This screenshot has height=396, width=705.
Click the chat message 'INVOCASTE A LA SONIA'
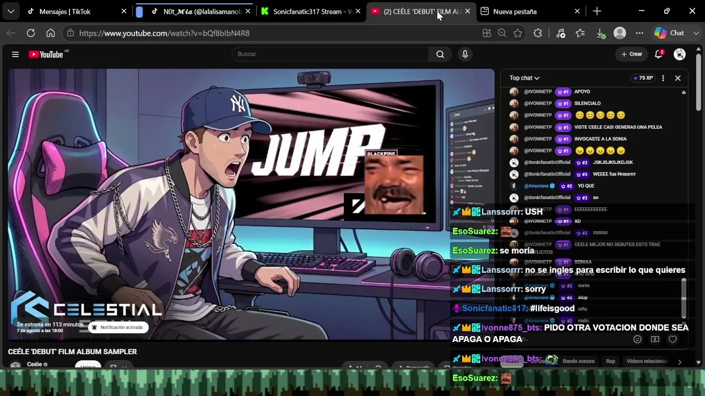point(600,139)
